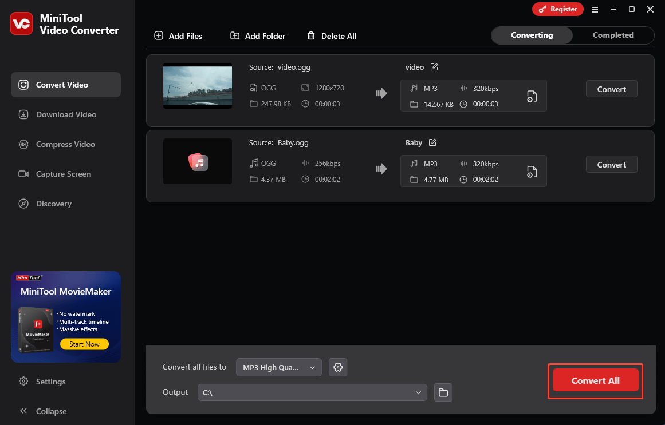The image size is (665, 425).
Task: Open the hamburger menu icon
Action: pos(595,9)
